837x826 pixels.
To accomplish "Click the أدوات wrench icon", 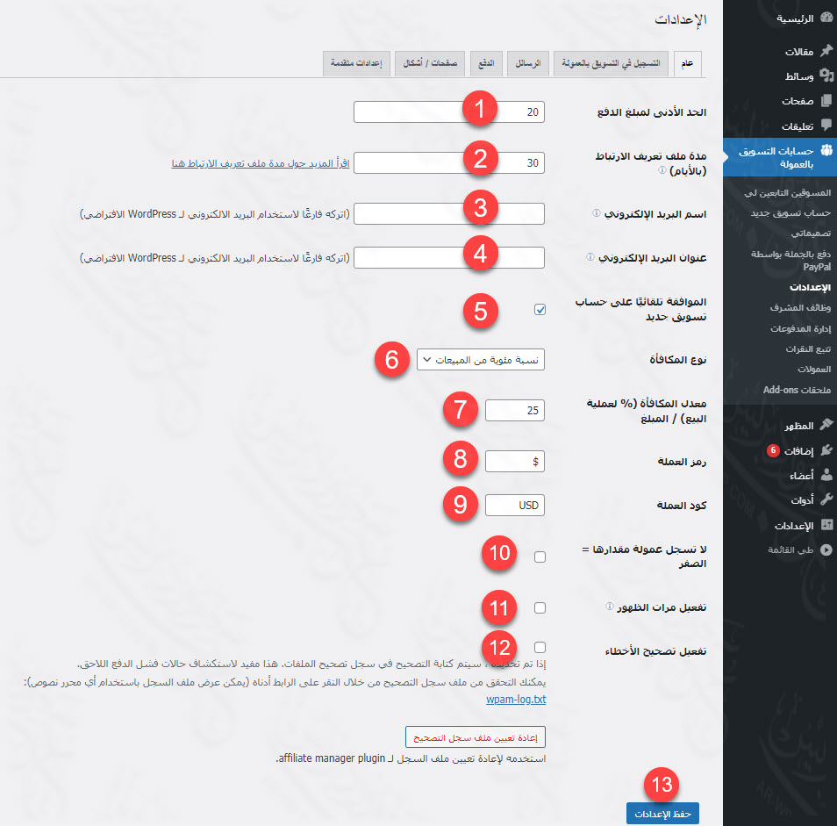I will click(x=826, y=499).
